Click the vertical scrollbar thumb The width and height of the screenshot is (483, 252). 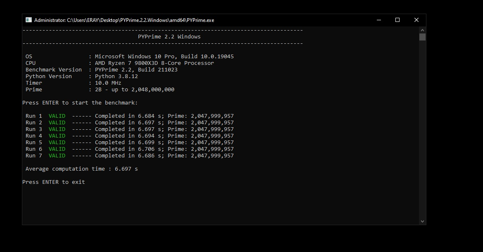click(422, 37)
